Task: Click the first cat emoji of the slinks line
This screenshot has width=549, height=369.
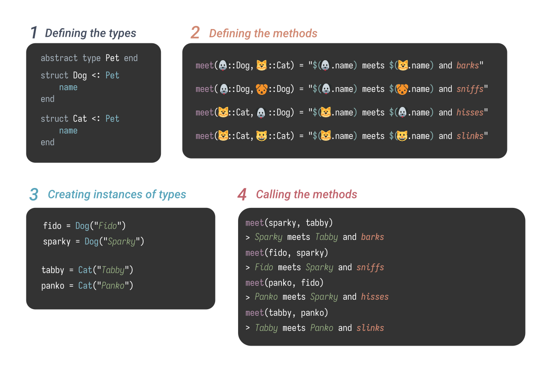Action: coord(223,136)
